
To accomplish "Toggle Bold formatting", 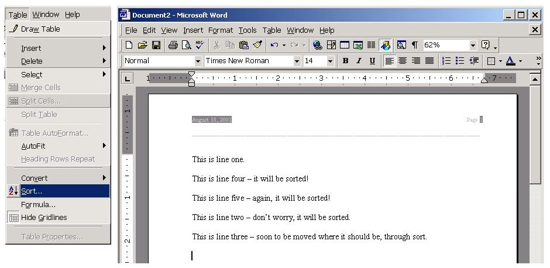I will click(x=345, y=61).
